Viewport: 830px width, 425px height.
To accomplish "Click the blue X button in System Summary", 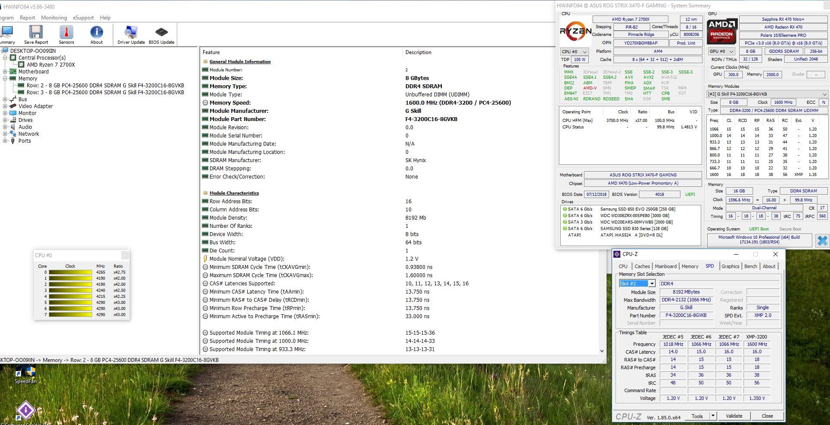I will click(x=822, y=240).
